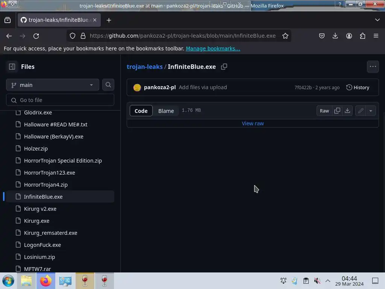
Task: Click the pencil edit file icon
Action: click(361, 111)
